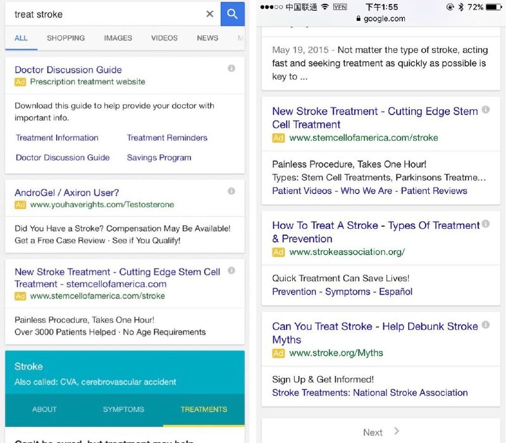The height and width of the screenshot is (443, 506).
Task: Open info icon beside AndroGel / Axiron ad
Action: [x=231, y=191]
